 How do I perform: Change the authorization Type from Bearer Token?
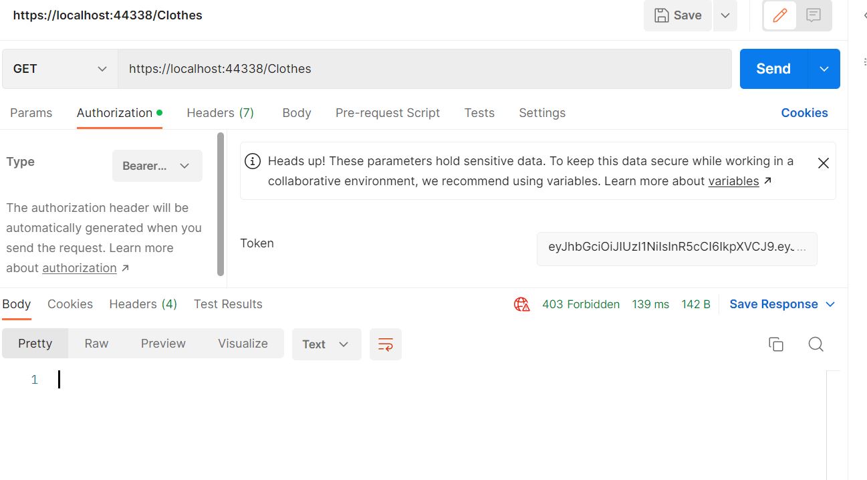coord(157,165)
